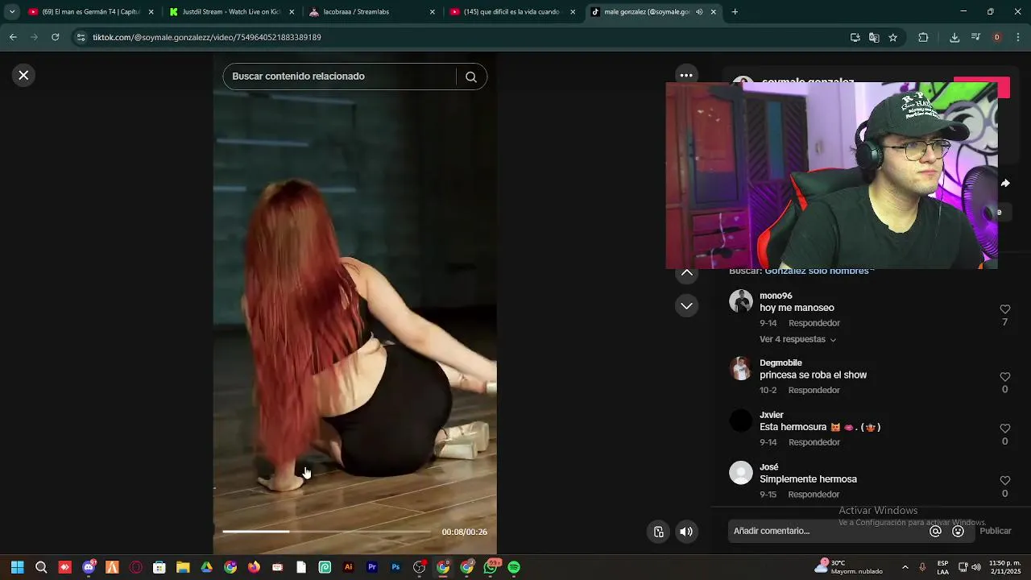This screenshot has width=1031, height=580.
Task: Open weather widget showing 30°C
Action: 848,567
